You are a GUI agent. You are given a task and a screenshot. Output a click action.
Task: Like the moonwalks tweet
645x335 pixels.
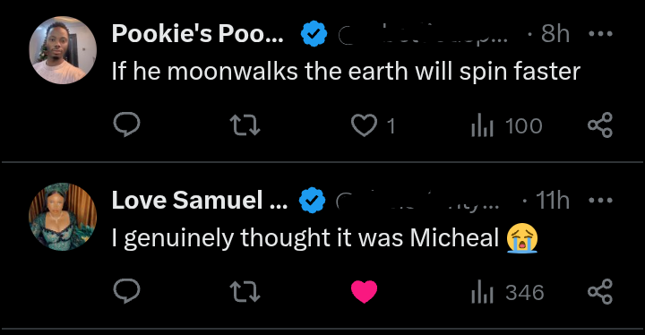tap(373, 125)
